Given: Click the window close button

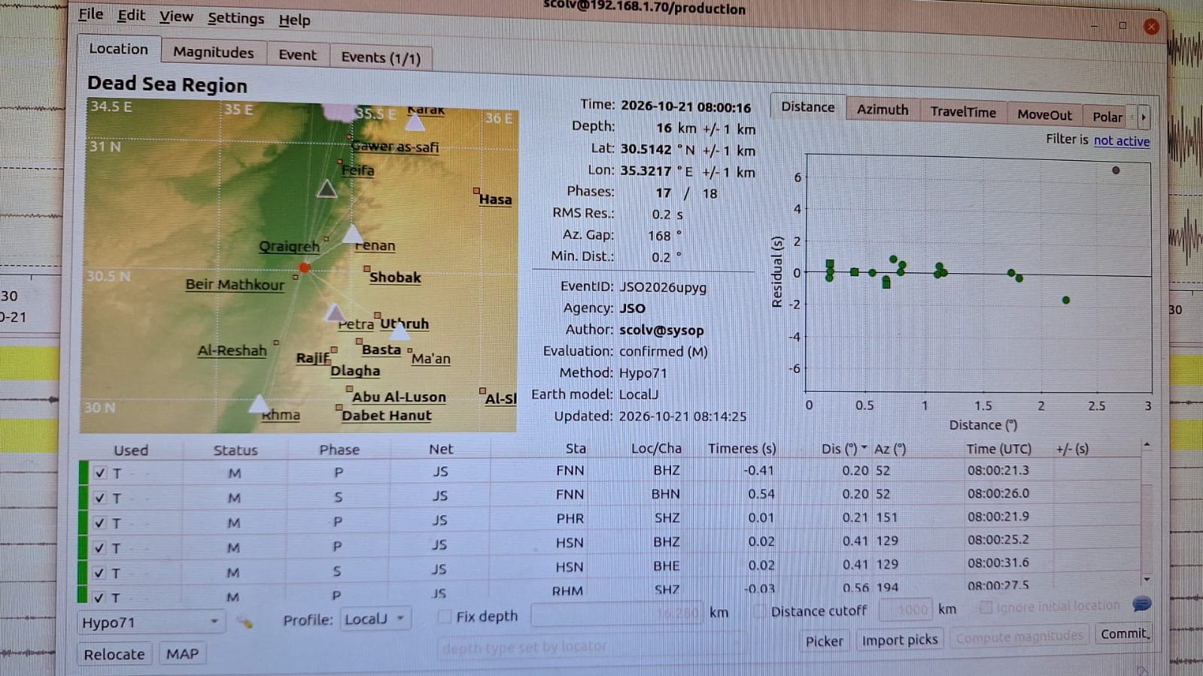Looking at the screenshot, I should point(1151,27).
